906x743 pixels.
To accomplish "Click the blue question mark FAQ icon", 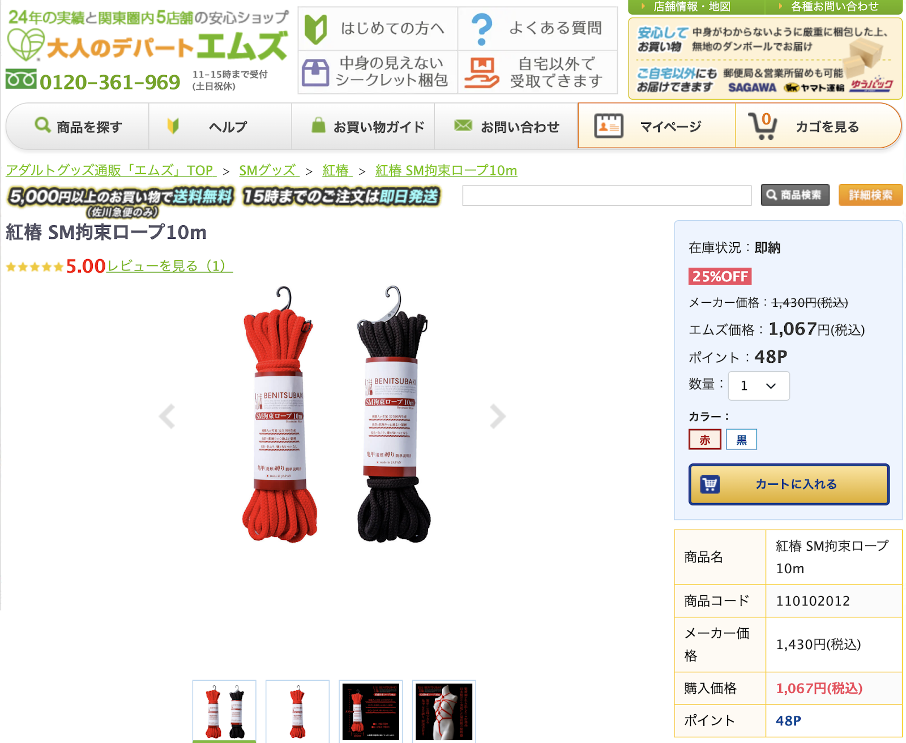I will click(x=482, y=29).
